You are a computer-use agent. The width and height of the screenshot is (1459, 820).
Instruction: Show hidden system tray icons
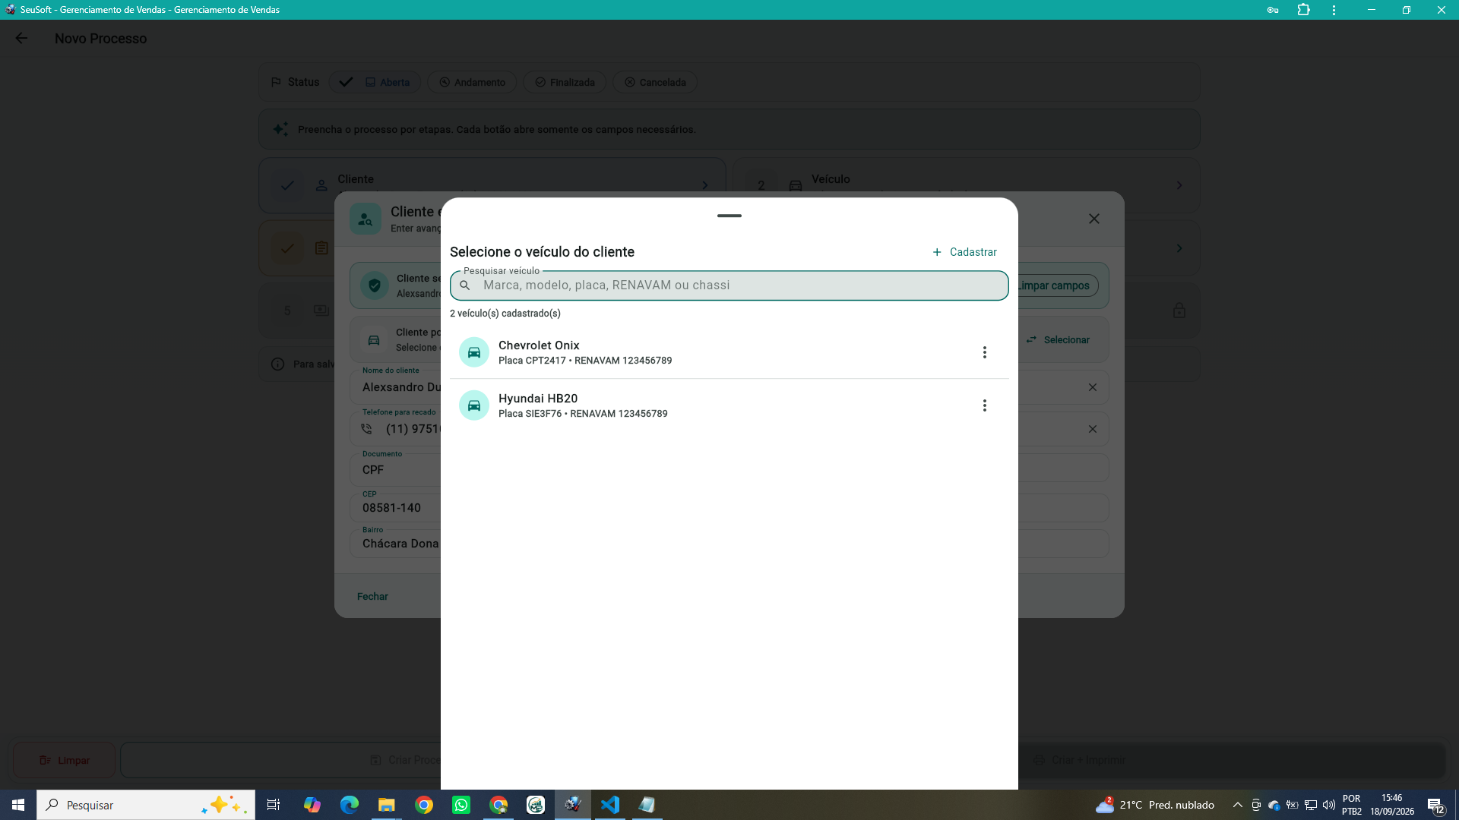coord(1238,805)
